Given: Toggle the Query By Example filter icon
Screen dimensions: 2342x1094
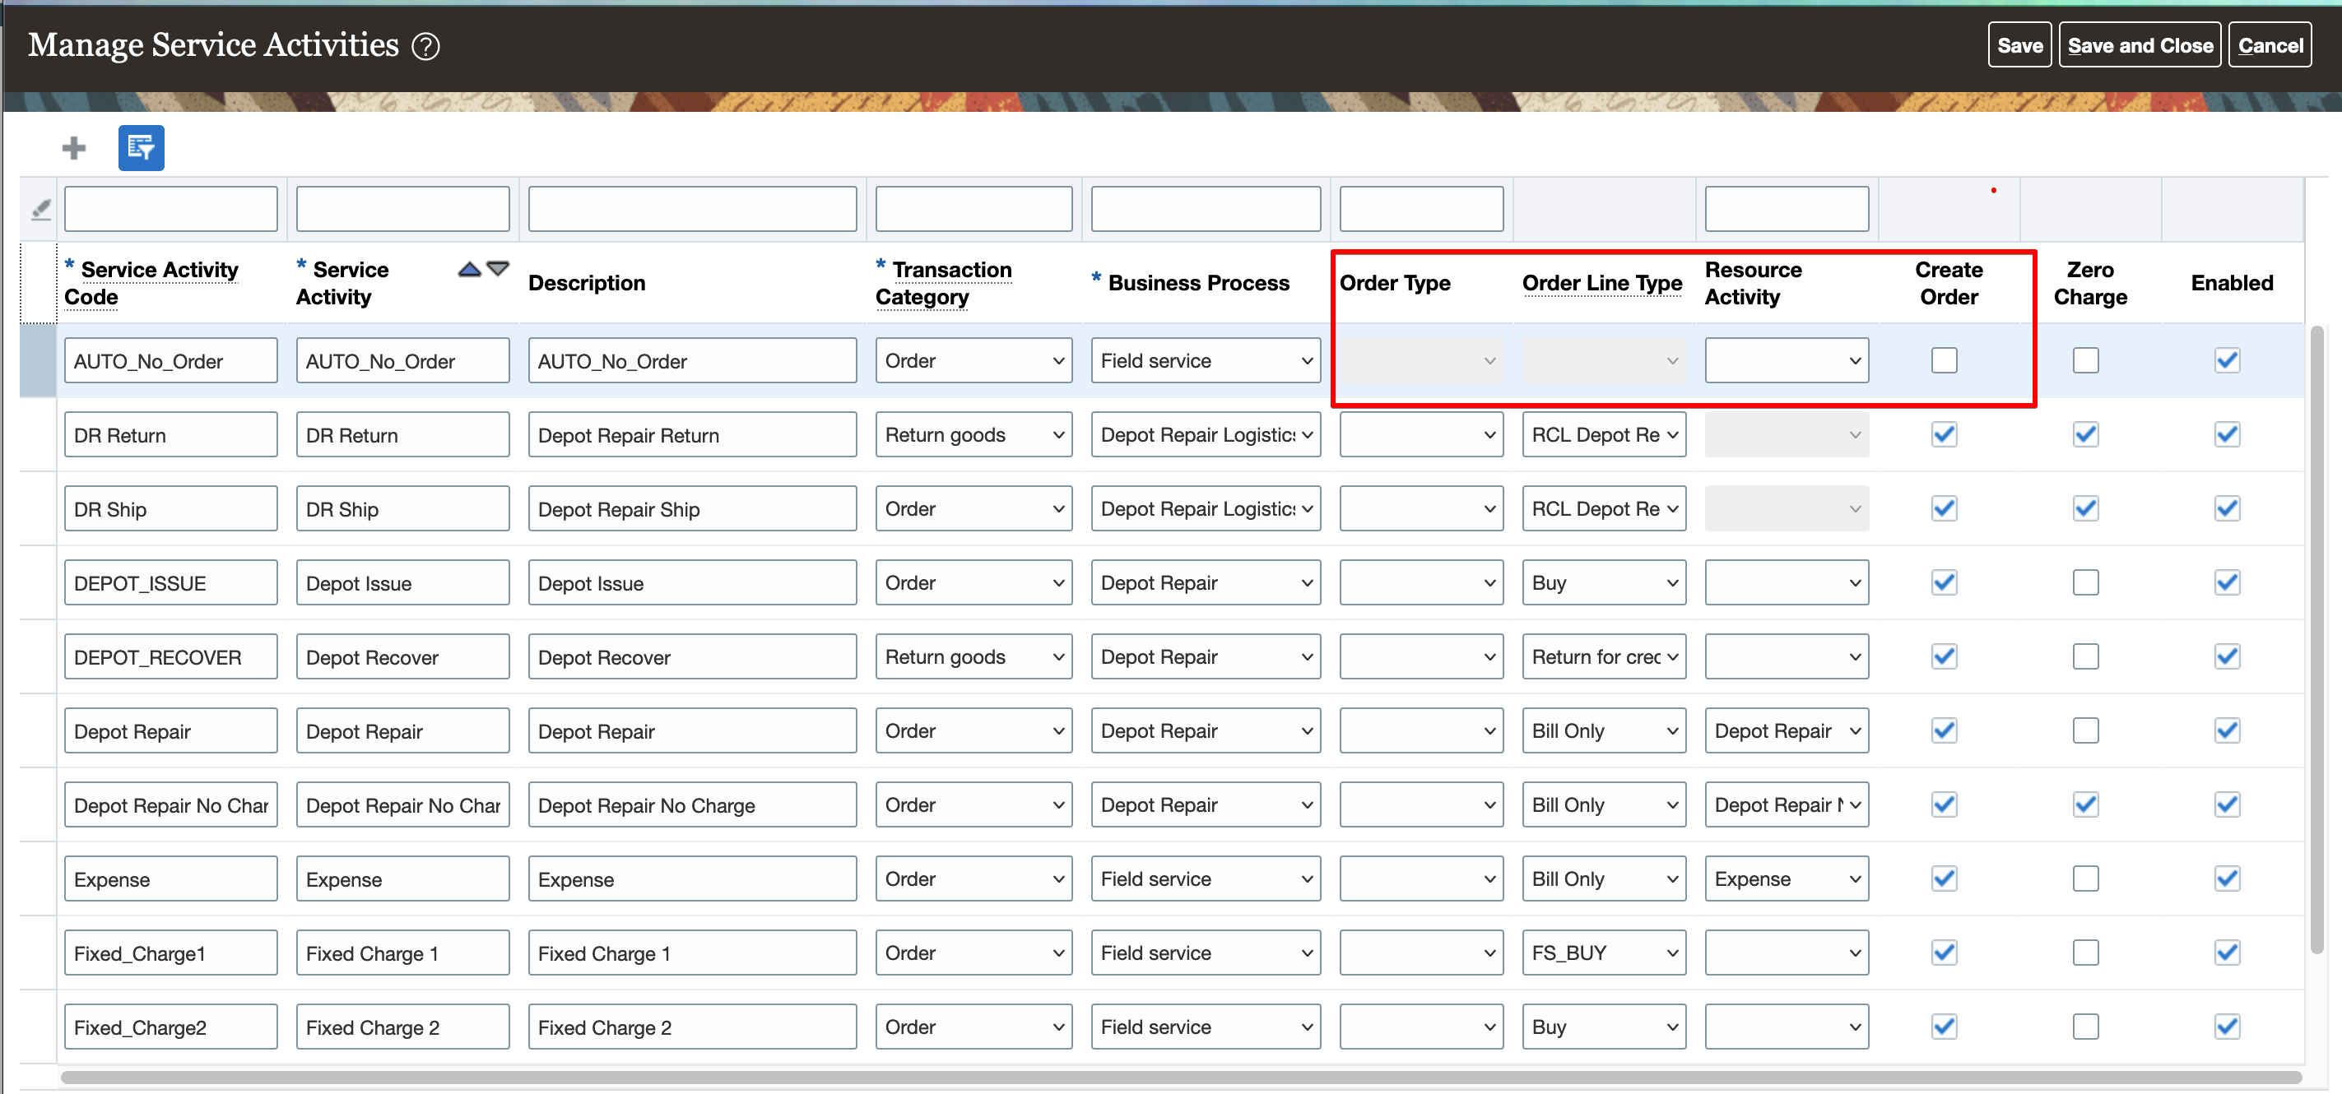Looking at the screenshot, I should [141, 147].
